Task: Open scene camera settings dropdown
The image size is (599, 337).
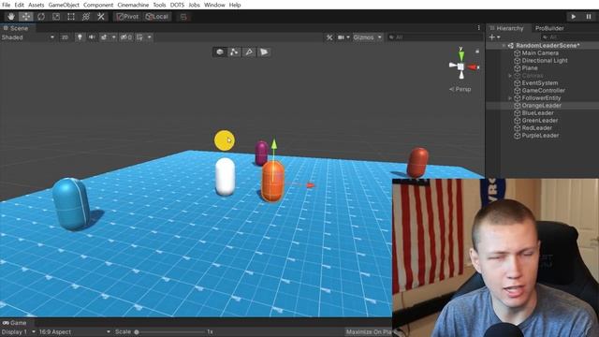Action: pos(343,37)
